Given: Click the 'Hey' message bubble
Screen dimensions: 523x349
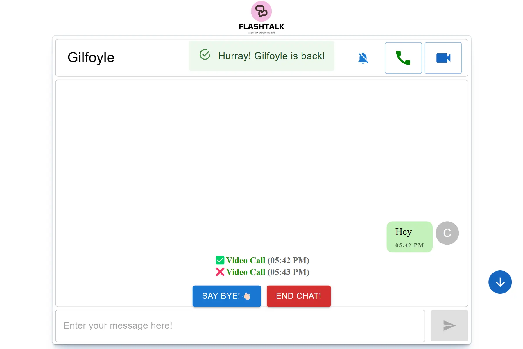Looking at the screenshot, I should point(409,237).
